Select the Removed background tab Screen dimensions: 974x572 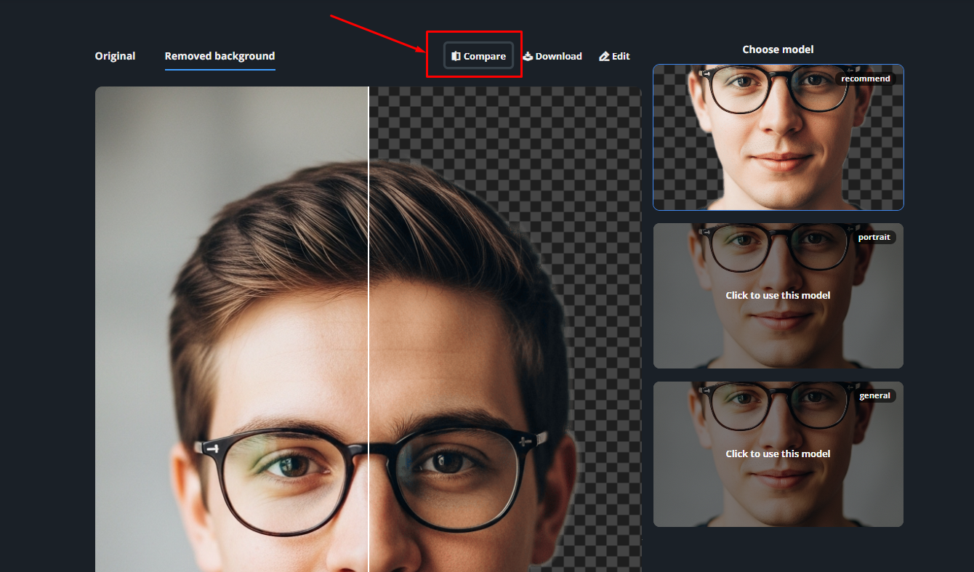click(220, 56)
